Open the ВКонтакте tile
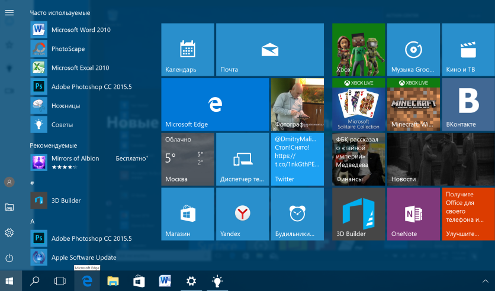Viewport: 495px width, 291px height. 468,104
